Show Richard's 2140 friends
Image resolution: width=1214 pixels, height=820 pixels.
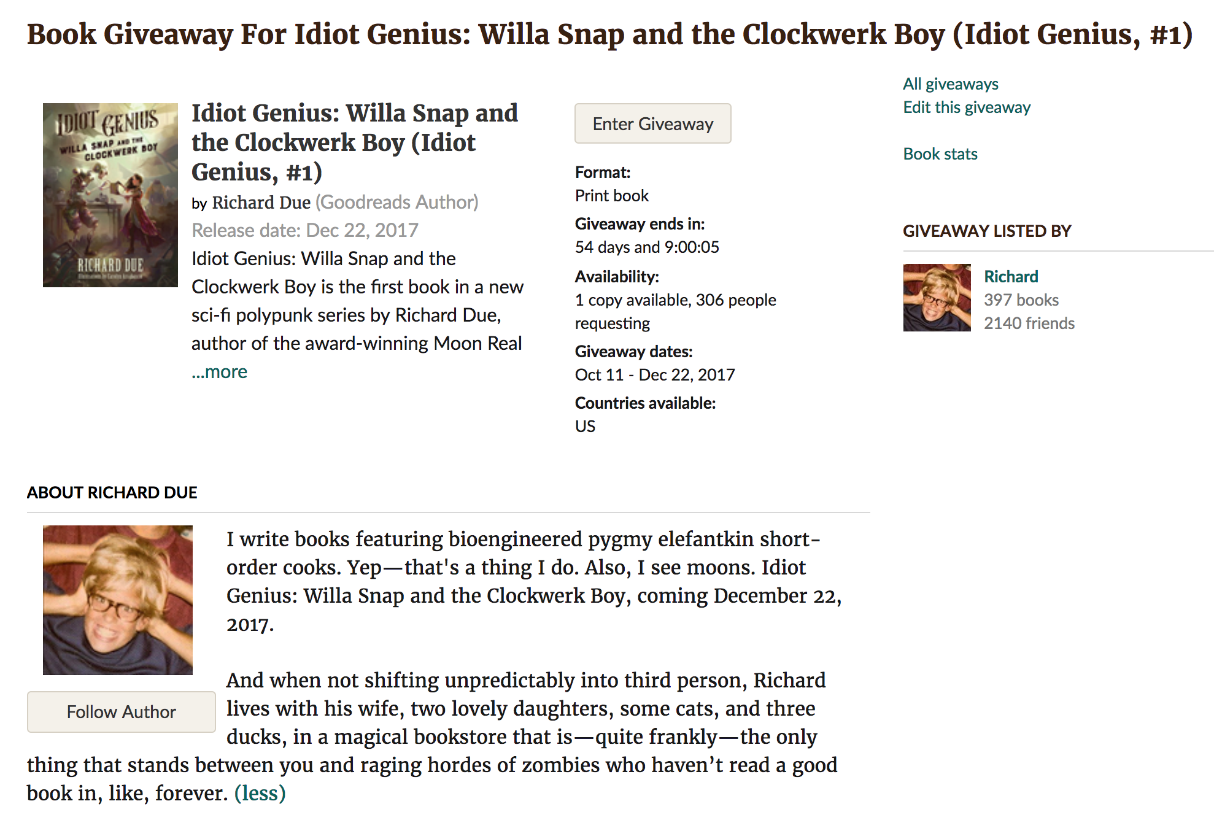click(1029, 323)
